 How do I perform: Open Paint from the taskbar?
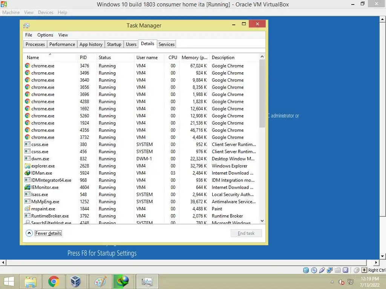coord(100,281)
